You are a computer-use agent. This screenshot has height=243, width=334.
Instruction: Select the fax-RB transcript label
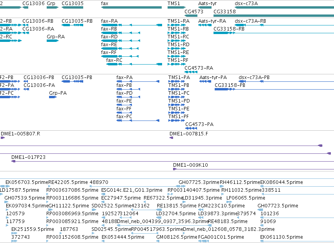coord(109,29)
